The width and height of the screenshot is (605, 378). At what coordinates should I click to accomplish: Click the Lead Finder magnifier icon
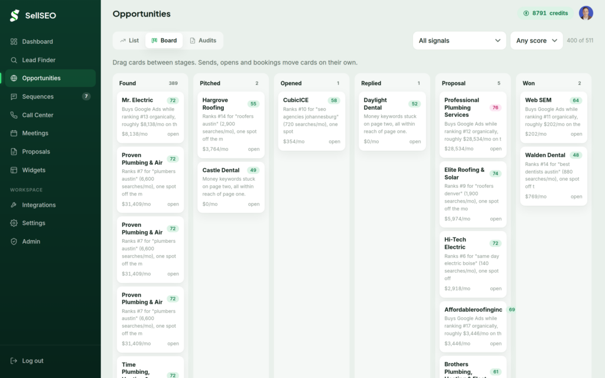pyautogui.click(x=14, y=60)
